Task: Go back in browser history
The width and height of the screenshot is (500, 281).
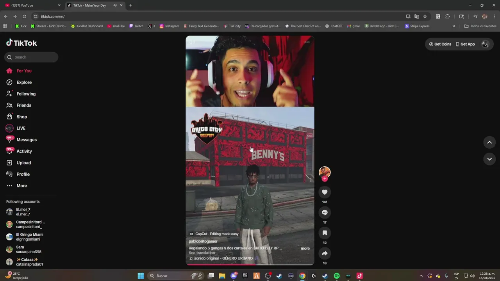Action: click(5, 16)
